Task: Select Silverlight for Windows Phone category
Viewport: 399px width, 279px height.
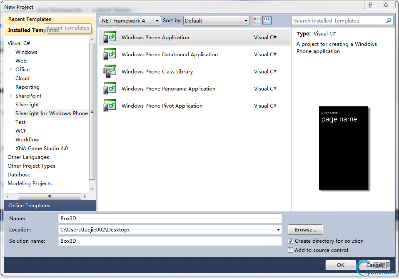Action: click(x=51, y=113)
